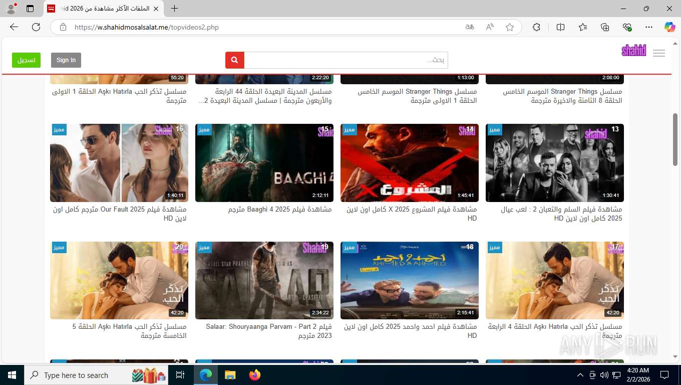The width and height of the screenshot is (681, 385).
Task: Open Browser essentials heart icon
Action: [627, 27]
